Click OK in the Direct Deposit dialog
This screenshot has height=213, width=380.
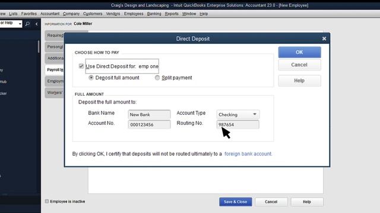pyautogui.click(x=299, y=52)
